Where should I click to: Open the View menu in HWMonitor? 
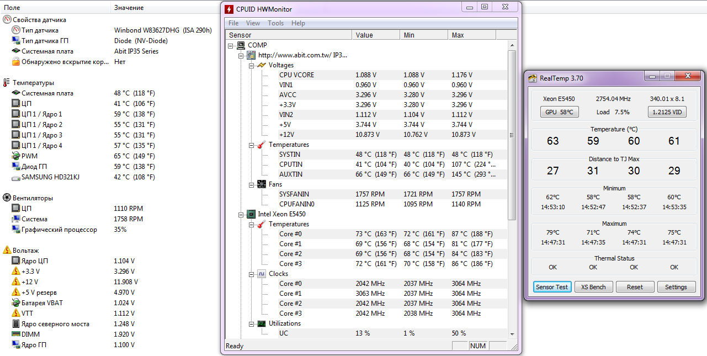tap(253, 23)
